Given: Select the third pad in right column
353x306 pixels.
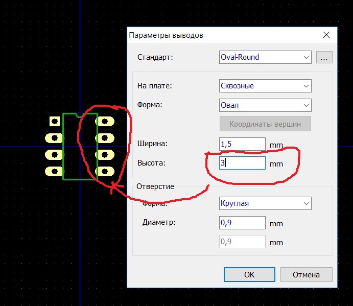Looking at the screenshot, I should (x=105, y=154).
